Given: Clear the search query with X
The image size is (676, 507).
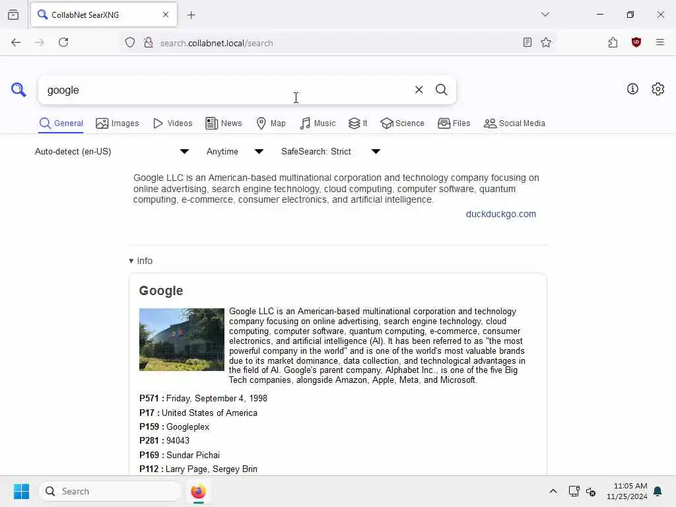Looking at the screenshot, I should tap(419, 90).
